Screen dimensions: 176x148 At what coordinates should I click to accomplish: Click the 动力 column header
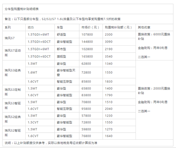(31, 27)
